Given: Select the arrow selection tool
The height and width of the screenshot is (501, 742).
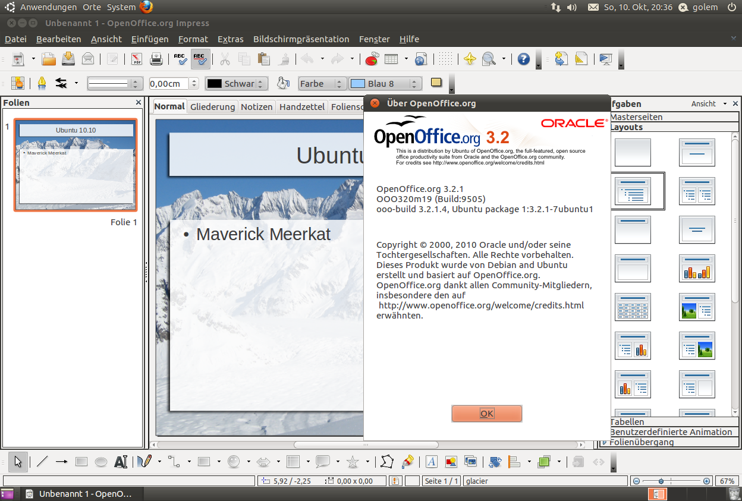Looking at the screenshot, I should click(x=18, y=461).
